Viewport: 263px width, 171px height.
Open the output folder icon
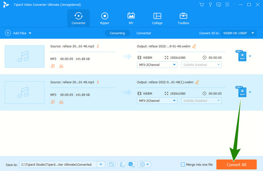tap(111, 164)
